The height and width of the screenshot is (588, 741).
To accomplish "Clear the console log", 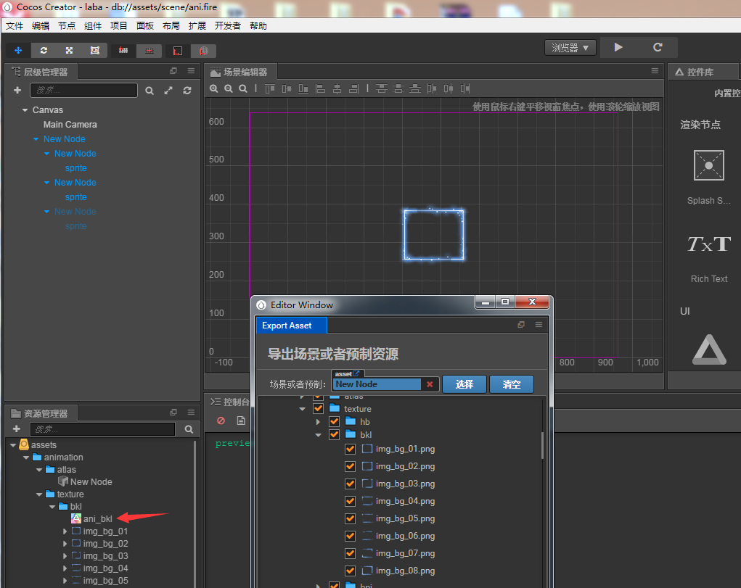I will point(221,421).
